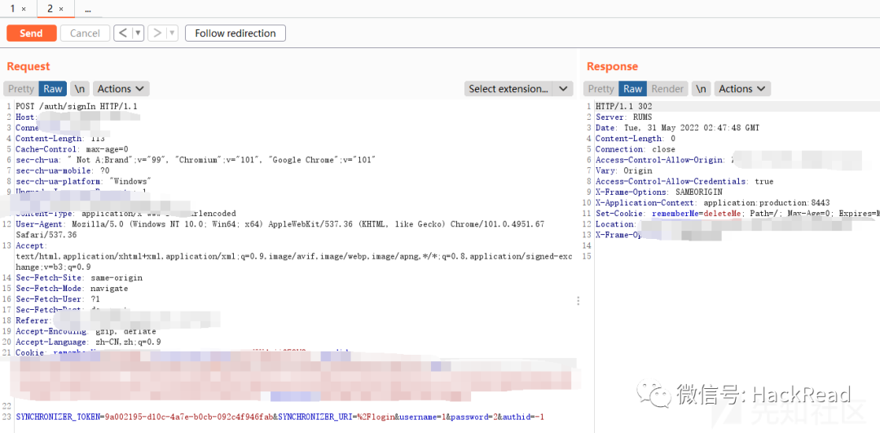Click the X-Application-Context response header
The height and width of the screenshot is (433, 880).
click(x=713, y=202)
